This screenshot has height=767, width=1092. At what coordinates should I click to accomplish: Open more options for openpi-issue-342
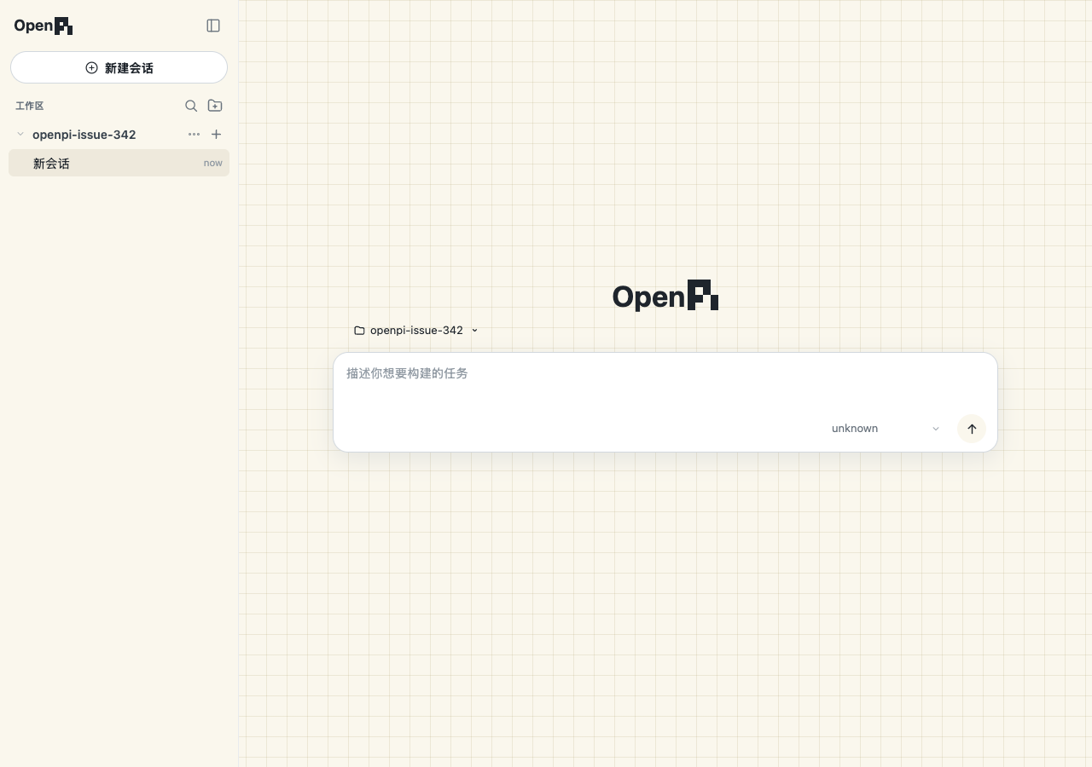[x=194, y=134]
